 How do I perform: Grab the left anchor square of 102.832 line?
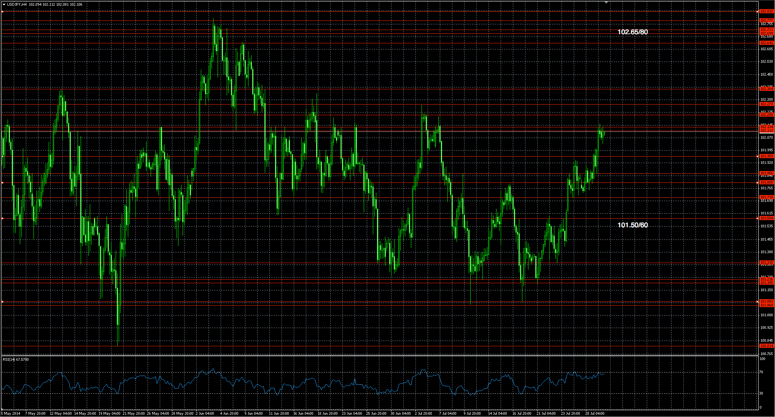pos(2,12)
